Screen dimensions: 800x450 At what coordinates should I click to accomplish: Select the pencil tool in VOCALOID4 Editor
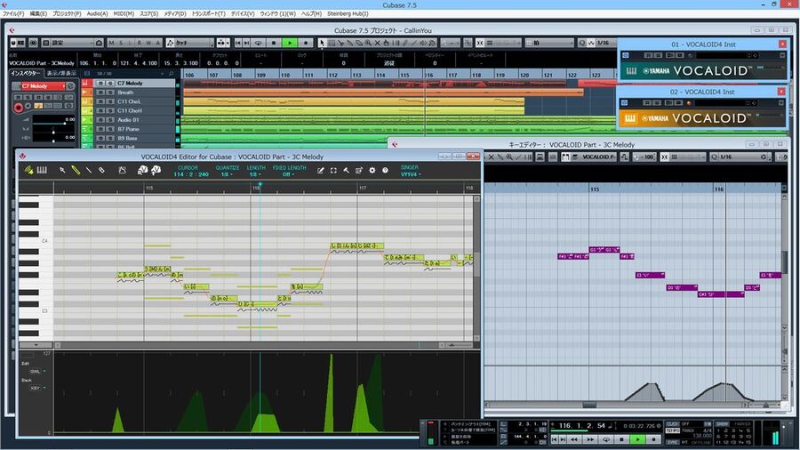coord(76,170)
